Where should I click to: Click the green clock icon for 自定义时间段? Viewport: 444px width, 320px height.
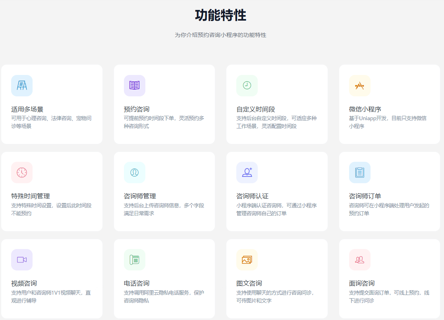click(247, 86)
